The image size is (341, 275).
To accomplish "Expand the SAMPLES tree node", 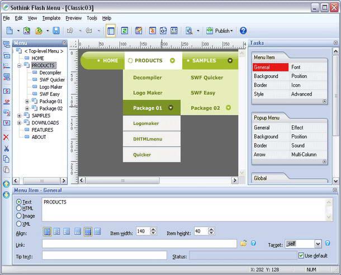I will (x=19, y=115).
